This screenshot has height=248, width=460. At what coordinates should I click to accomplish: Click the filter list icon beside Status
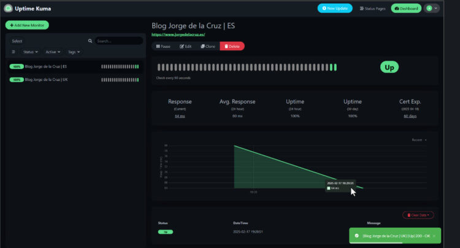point(13,52)
